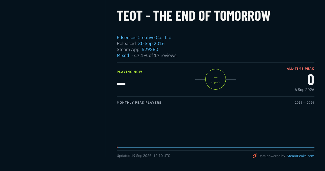325x171 pixels.
Task: Click the red chart start marker
Action: (117, 147)
